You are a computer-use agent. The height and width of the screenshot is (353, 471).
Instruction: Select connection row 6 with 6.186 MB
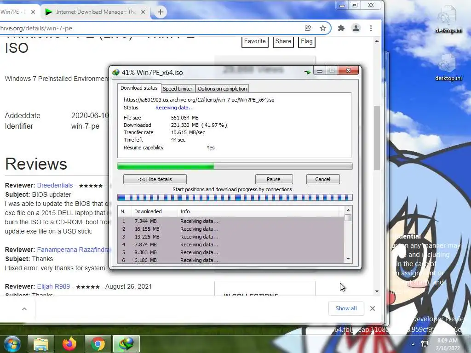tap(231, 260)
